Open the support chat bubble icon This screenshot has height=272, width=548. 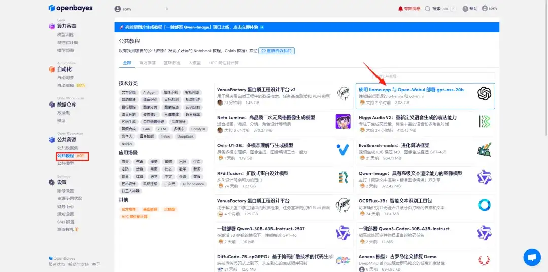[x=532, y=257]
